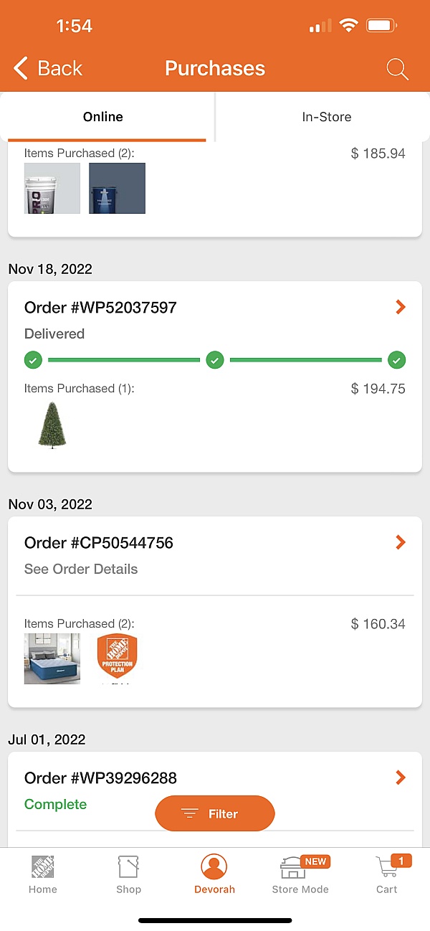
Task: Tap the dark blue paint can thumbnail
Action: pos(117,188)
